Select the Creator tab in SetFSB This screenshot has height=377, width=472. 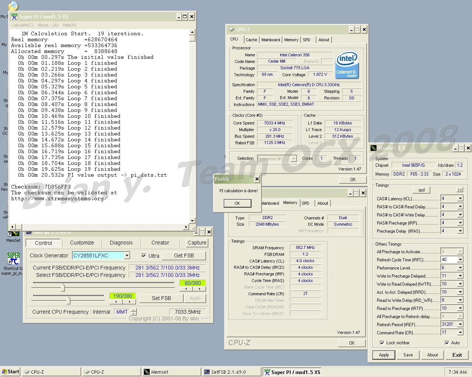coord(160,243)
